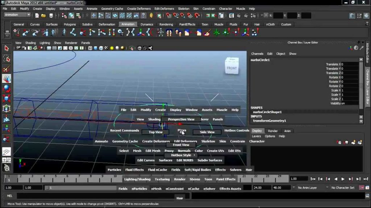Click the question mark toolbar icon

point(143,16)
